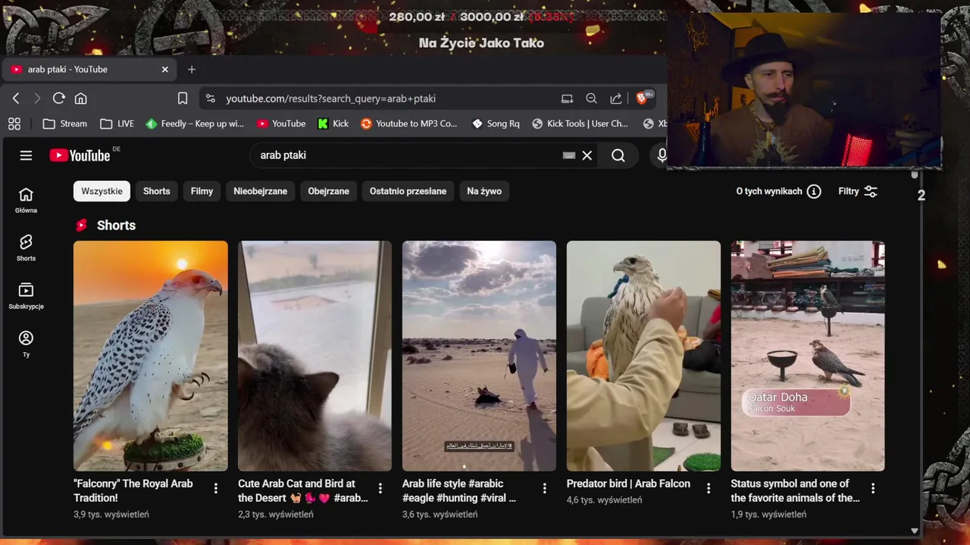Play the white falcon at sunset short

coord(150,356)
